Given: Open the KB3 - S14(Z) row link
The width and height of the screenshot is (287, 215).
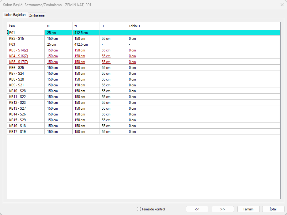Looking at the screenshot, I should click(x=18, y=50).
